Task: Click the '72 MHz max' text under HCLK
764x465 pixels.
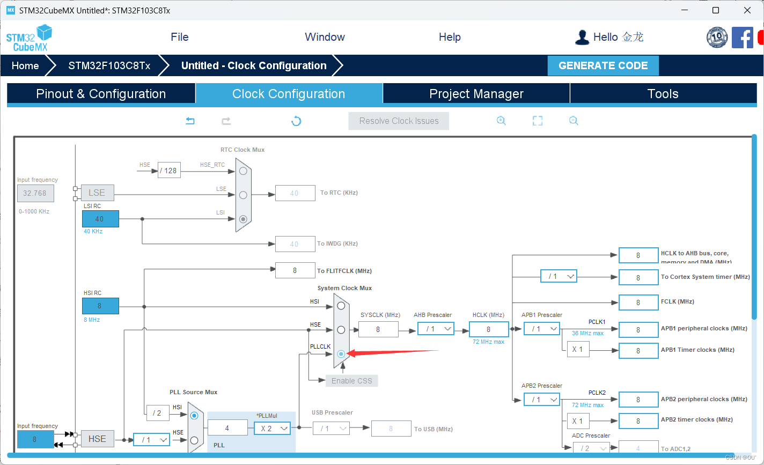Action: [x=488, y=342]
